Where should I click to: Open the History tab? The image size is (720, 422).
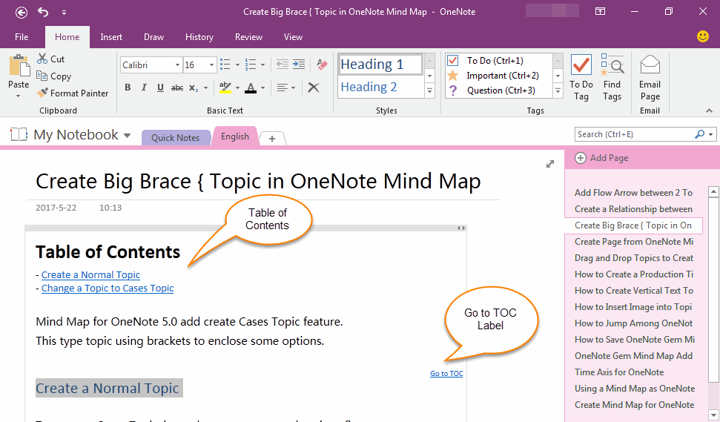199,37
